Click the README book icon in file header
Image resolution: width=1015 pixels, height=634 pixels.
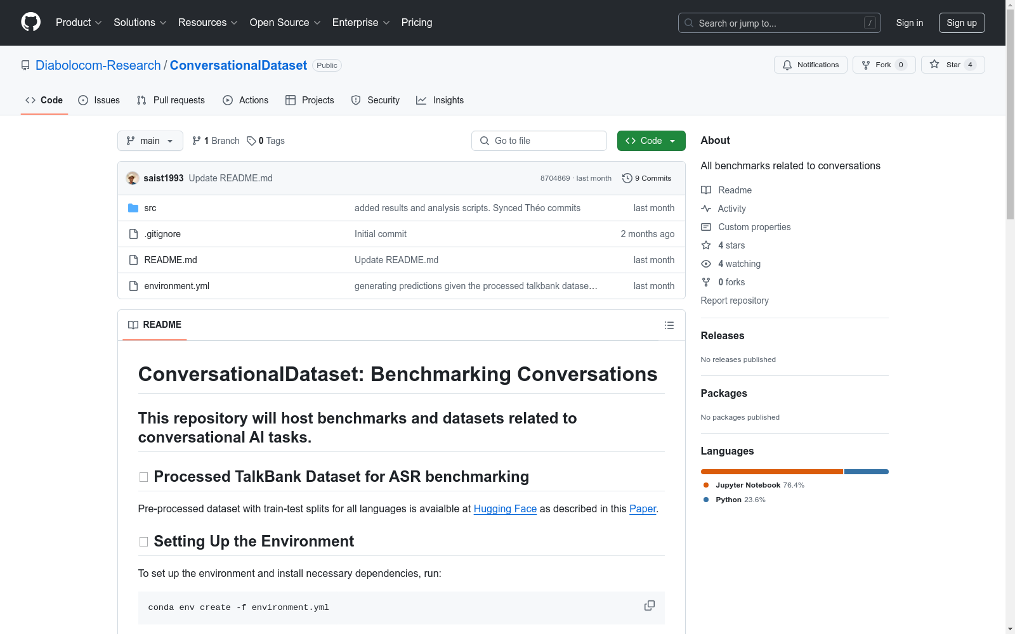pyautogui.click(x=133, y=325)
